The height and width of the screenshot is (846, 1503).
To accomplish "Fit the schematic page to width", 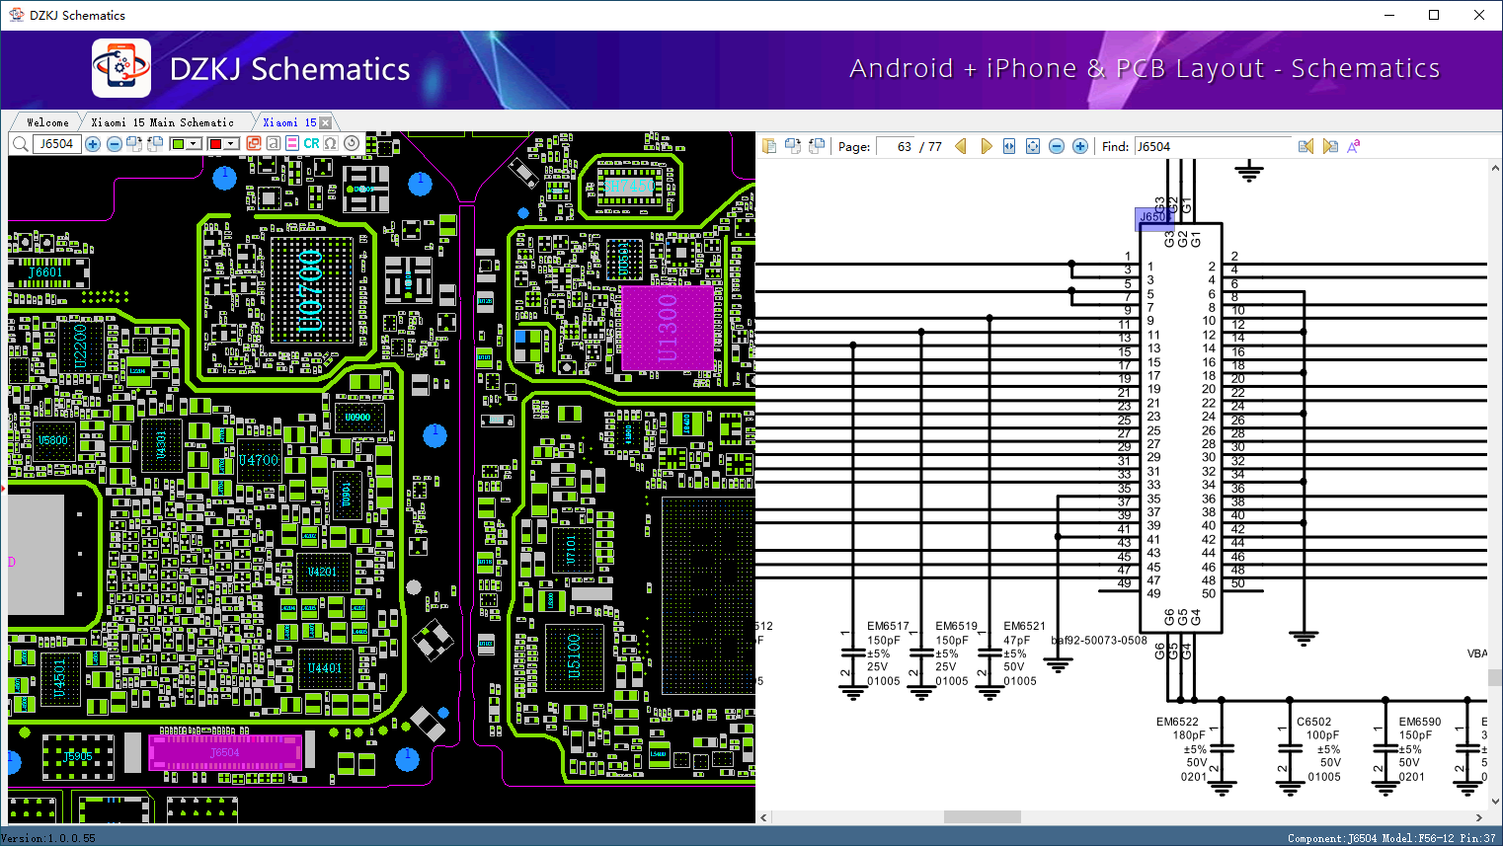I will 1009,146.
